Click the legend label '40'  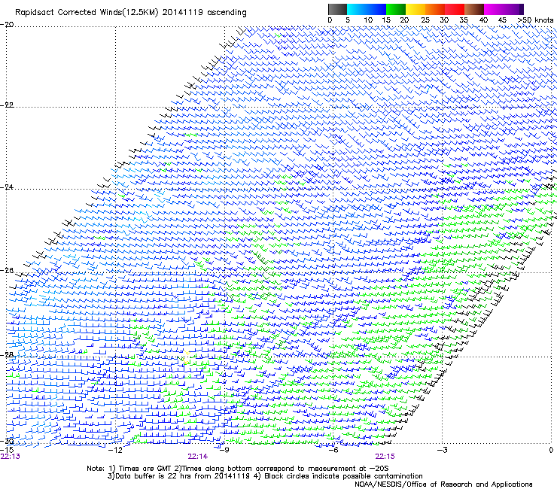click(x=483, y=20)
